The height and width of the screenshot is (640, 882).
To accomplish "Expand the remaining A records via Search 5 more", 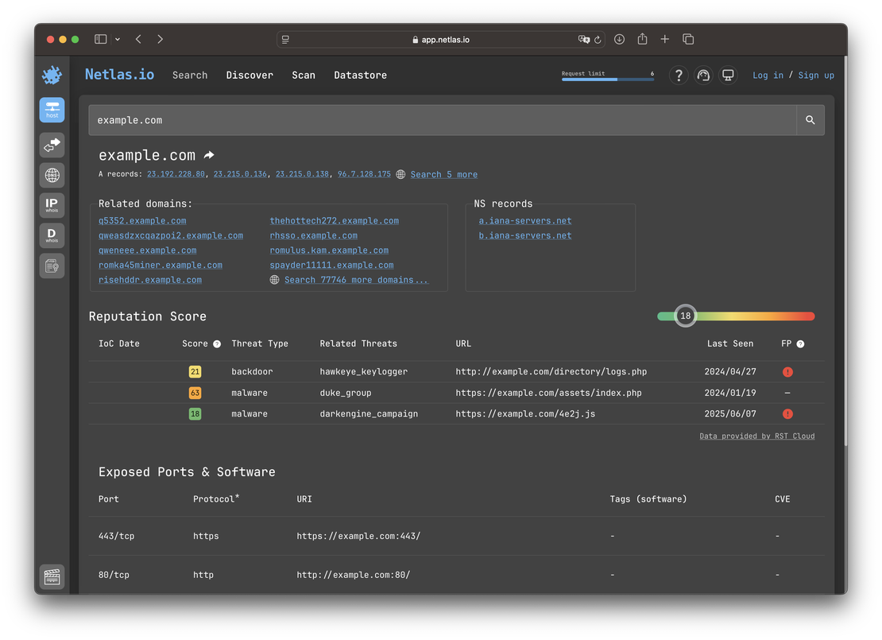I will (443, 174).
